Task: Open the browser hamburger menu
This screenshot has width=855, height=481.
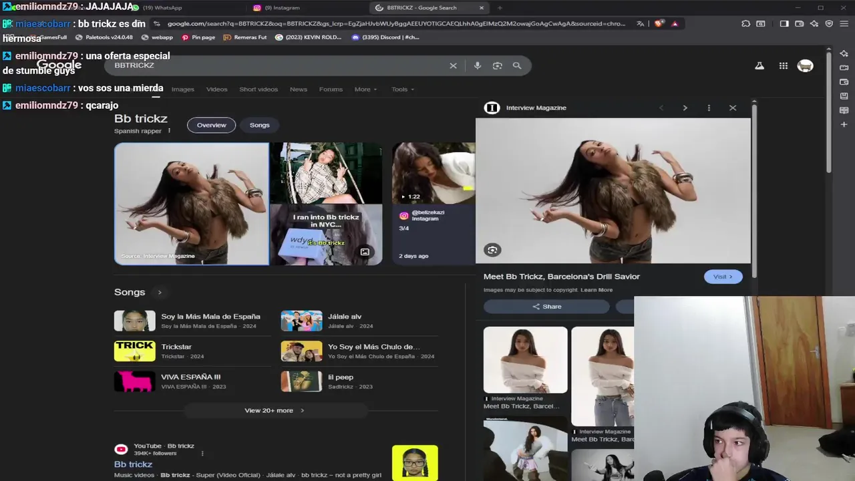Action: 844,23
